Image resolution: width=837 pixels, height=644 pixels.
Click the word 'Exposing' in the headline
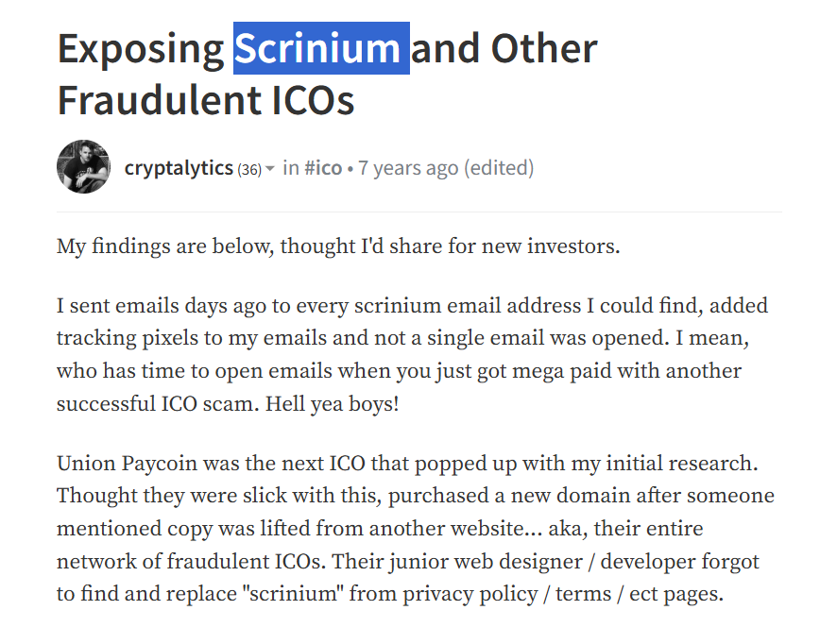pos(141,51)
